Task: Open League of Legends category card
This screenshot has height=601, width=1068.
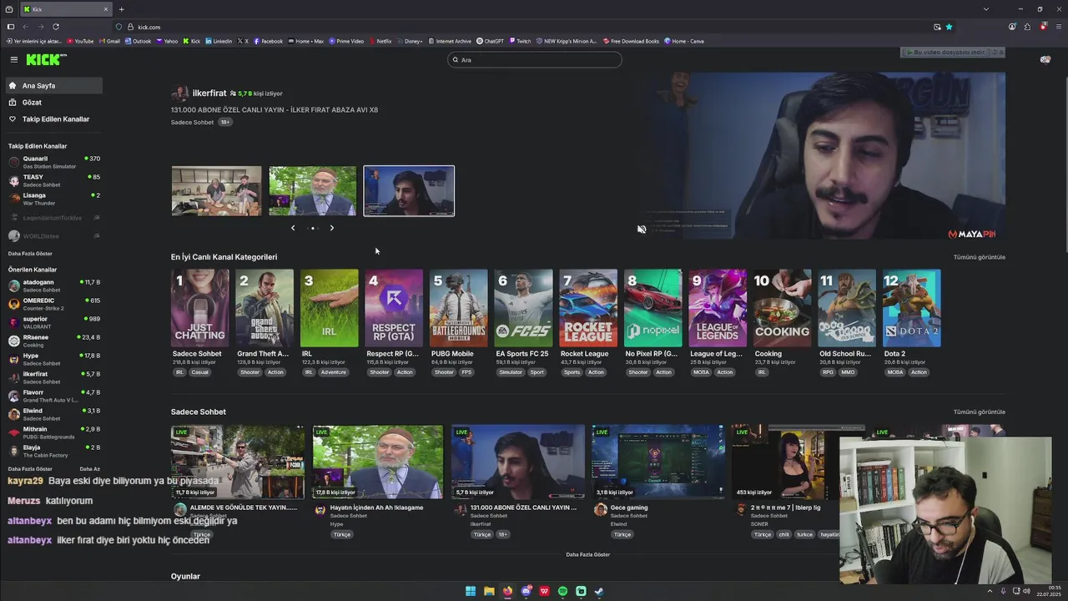Action: coord(717,308)
